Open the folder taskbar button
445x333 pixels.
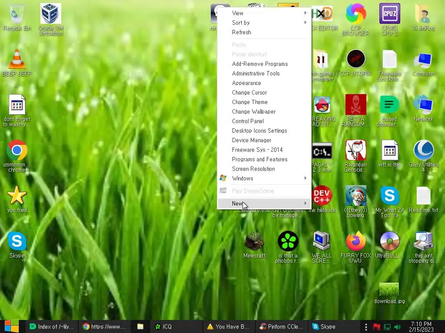click(x=140, y=326)
